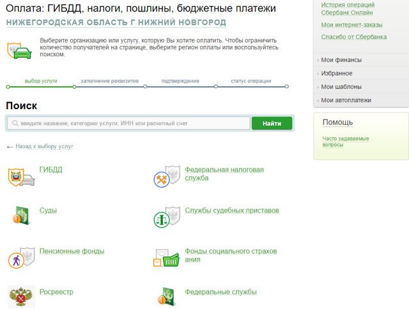Open the ГИБДД shield and car icon
The height and width of the screenshot is (309, 409).
coord(21,177)
